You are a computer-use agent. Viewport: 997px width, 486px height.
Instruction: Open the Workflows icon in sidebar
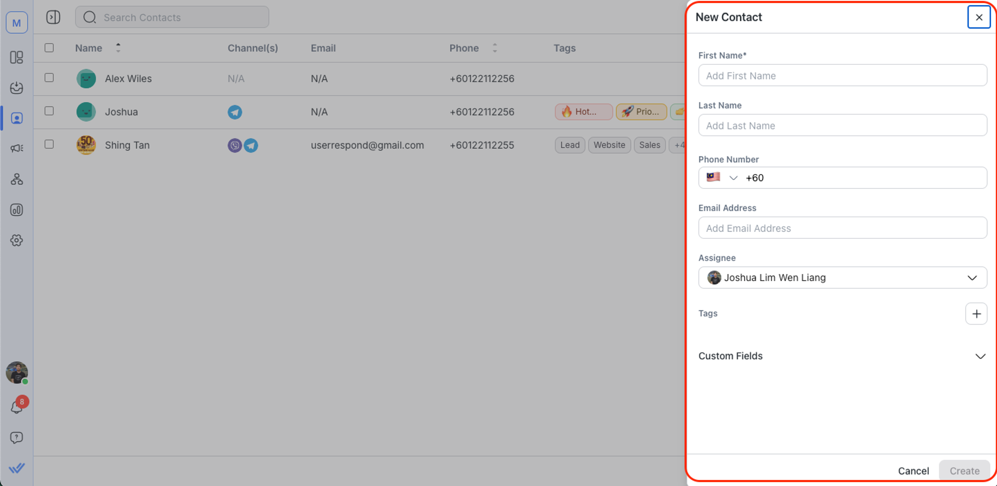coord(16,179)
